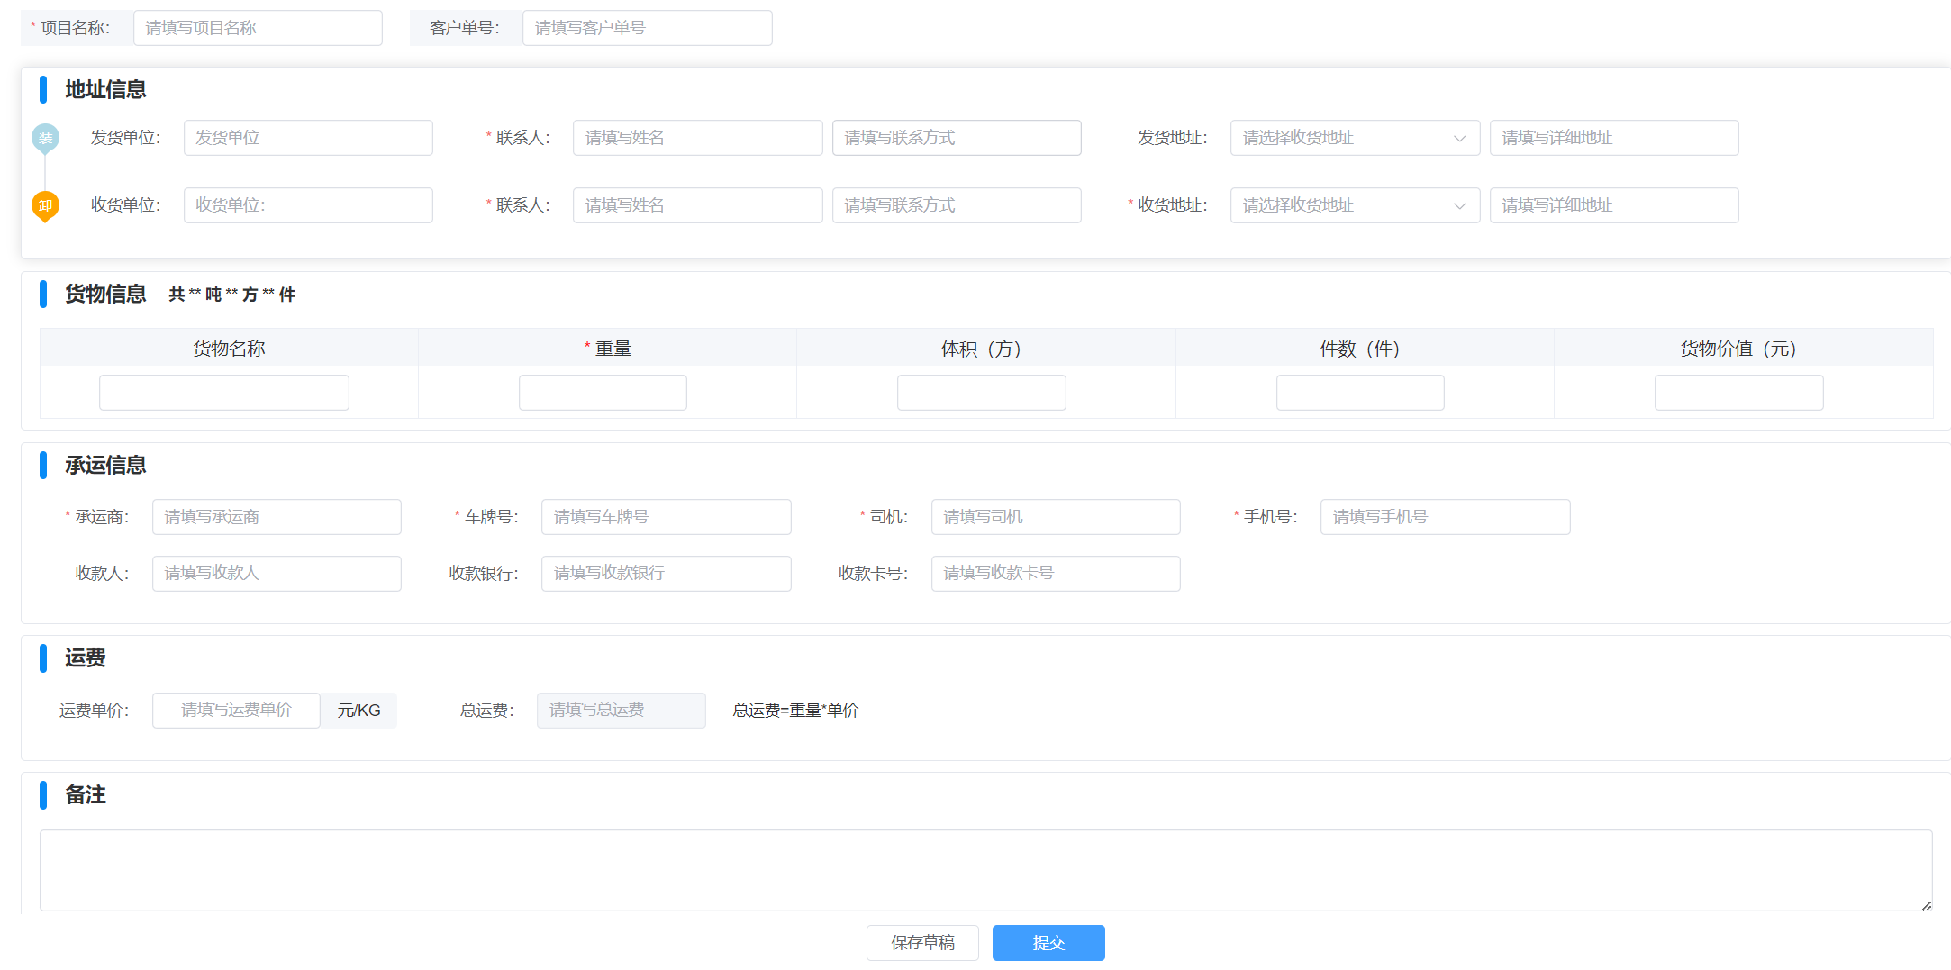Screen dimensions: 1951x970
Task: Focus the 收款银行 input field
Action: point(667,574)
